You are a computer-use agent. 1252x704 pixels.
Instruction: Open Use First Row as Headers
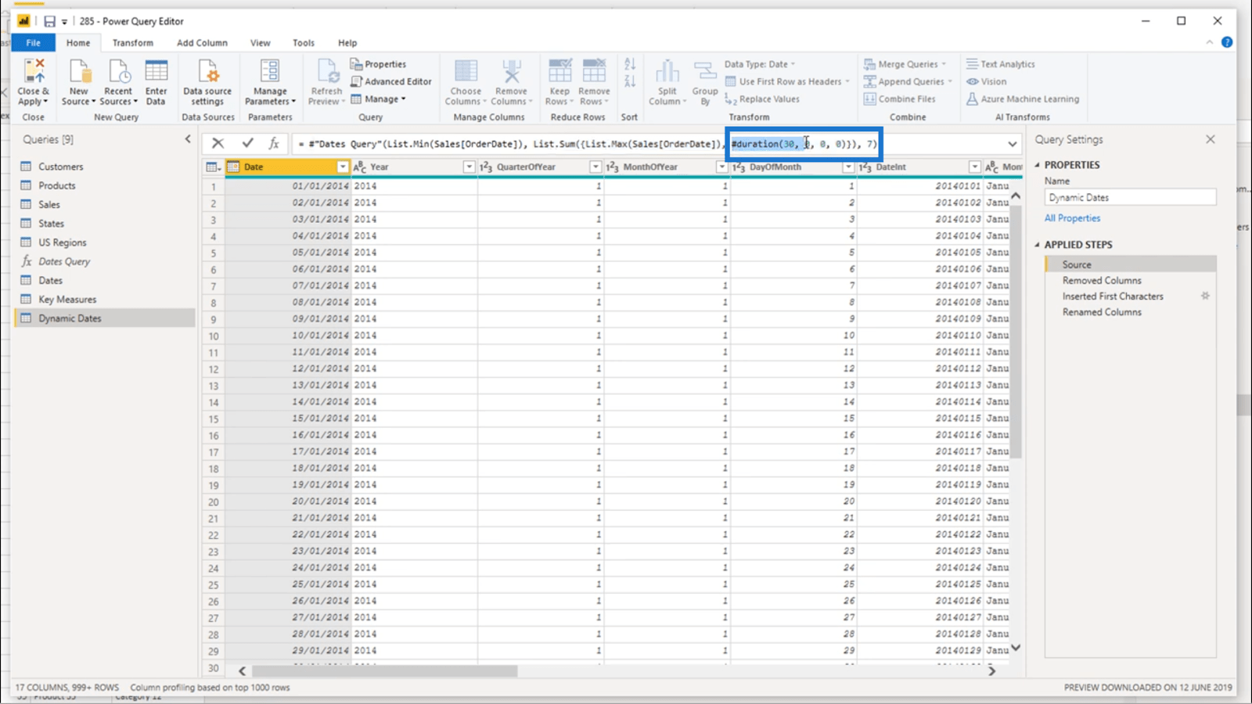coord(787,81)
